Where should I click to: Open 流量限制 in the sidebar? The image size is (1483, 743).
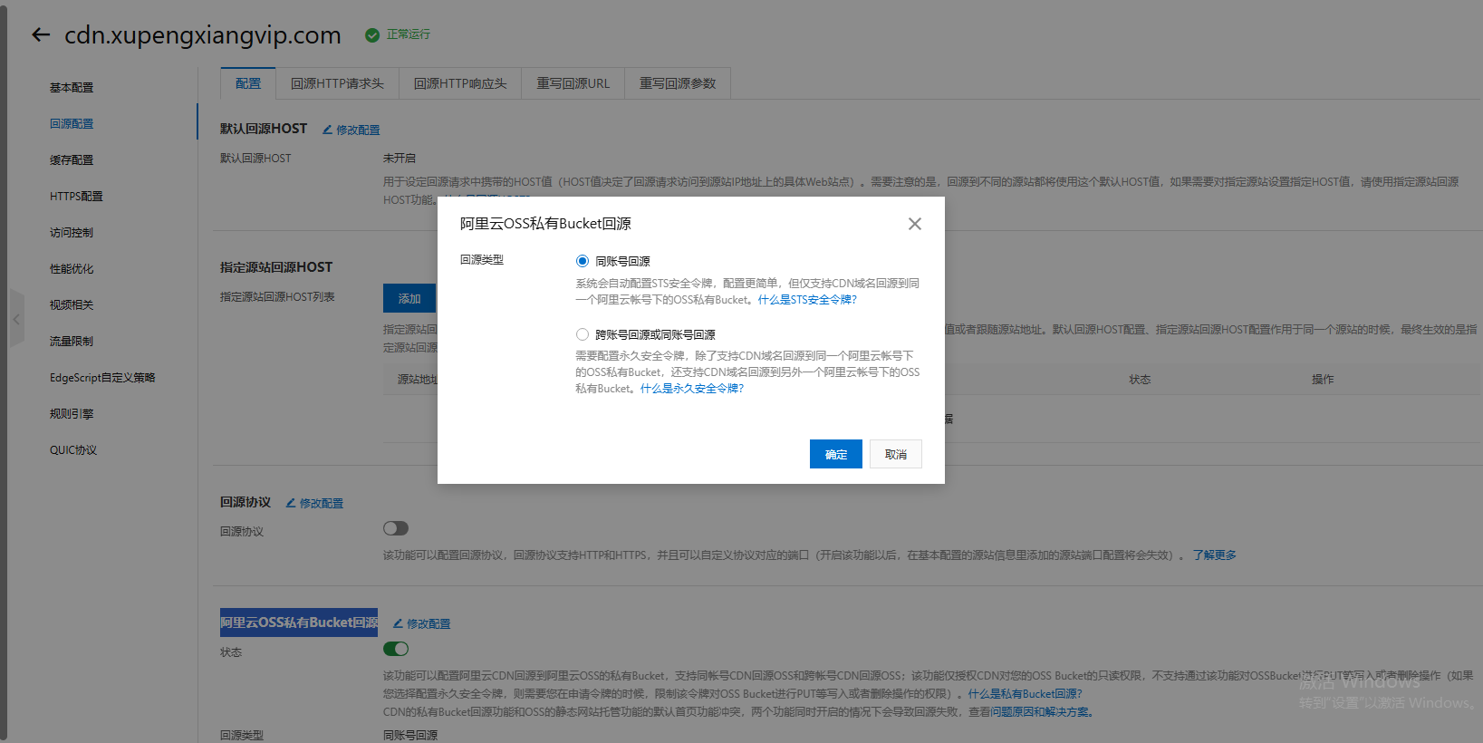(x=72, y=342)
